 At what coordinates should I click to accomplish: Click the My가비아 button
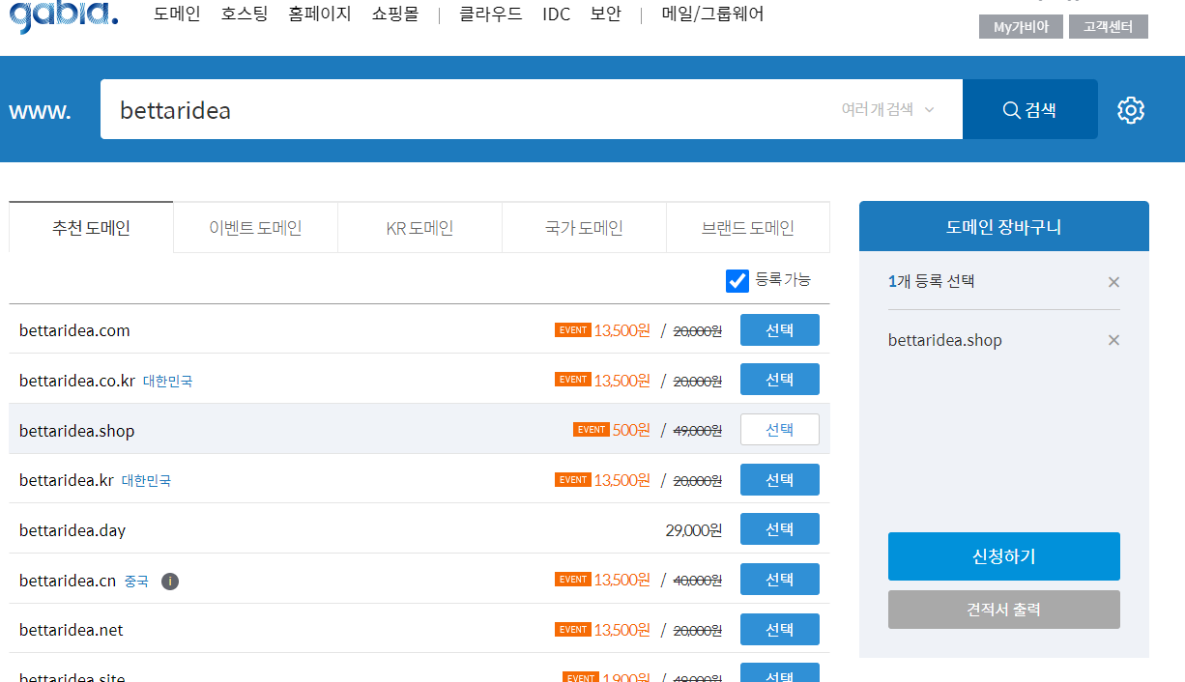click(1021, 27)
